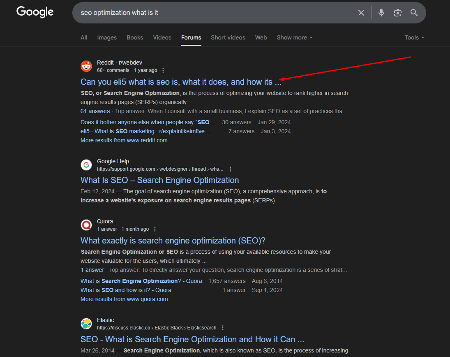Click the support.google.com breadcrumb URL

coord(160,169)
